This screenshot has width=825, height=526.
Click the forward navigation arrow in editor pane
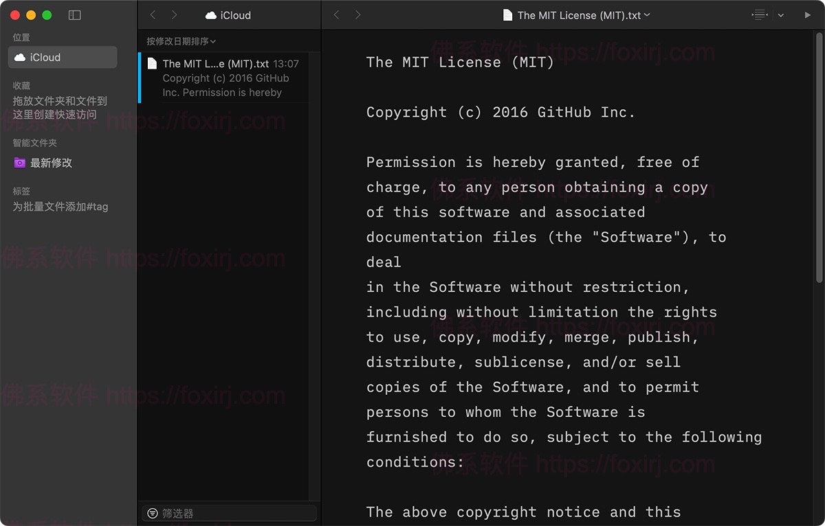[x=357, y=14]
